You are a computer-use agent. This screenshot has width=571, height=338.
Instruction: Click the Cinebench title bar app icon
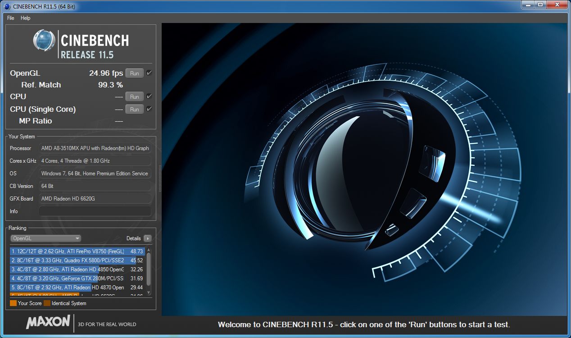6,6
